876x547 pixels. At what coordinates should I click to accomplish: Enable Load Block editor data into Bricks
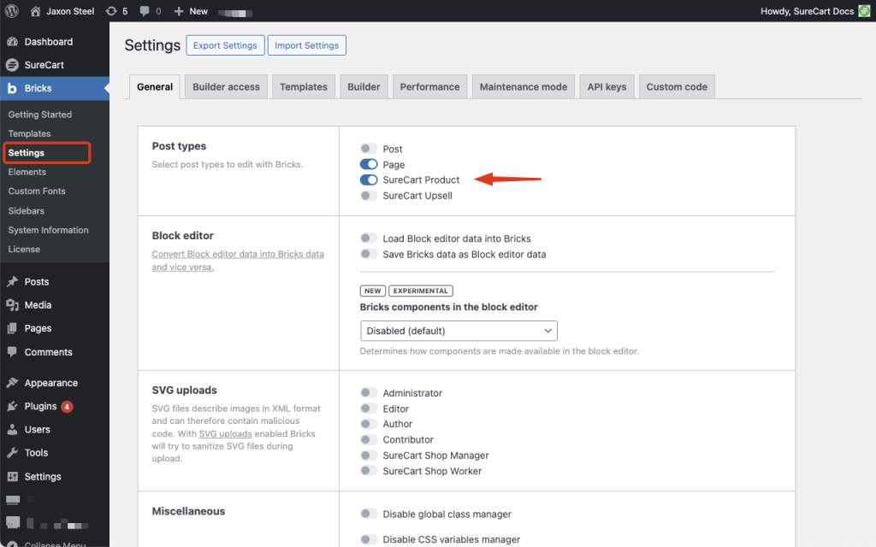pyautogui.click(x=369, y=238)
